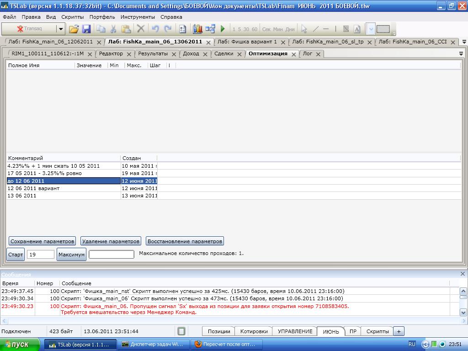Click the script diagram icon
The image size is (468, 351).
click(210, 29)
